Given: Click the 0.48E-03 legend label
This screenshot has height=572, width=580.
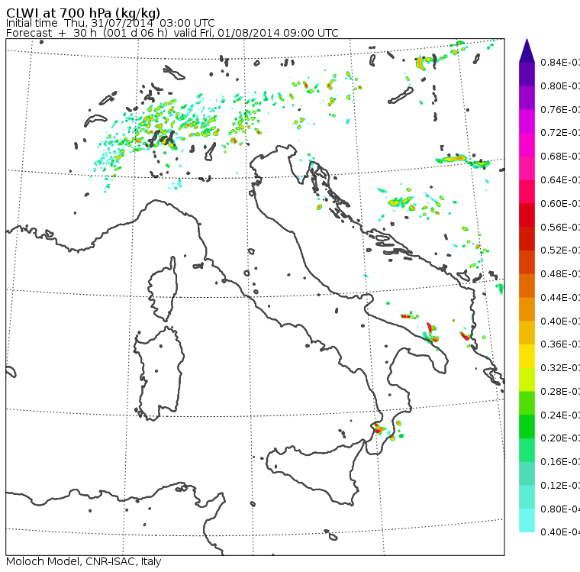Looking at the screenshot, I should [x=560, y=274].
